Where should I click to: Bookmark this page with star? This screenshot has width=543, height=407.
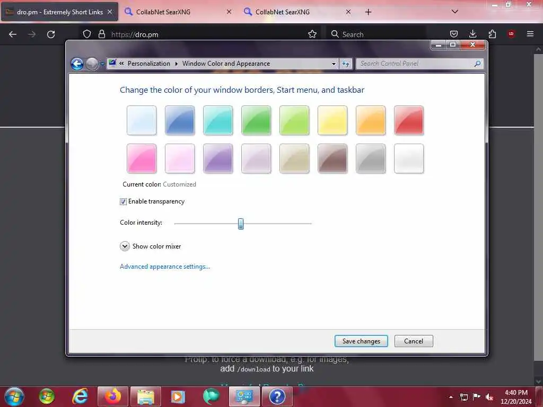pyautogui.click(x=312, y=34)
